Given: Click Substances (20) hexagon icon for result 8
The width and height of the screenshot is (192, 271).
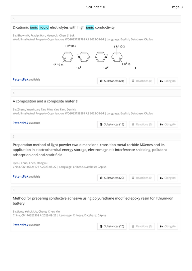Looking at the screenshot, I should 101,226.
